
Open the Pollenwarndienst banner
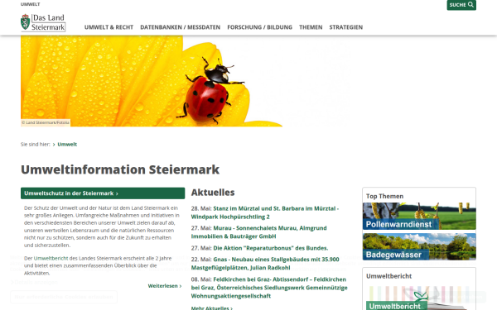(x=419, y=216)
